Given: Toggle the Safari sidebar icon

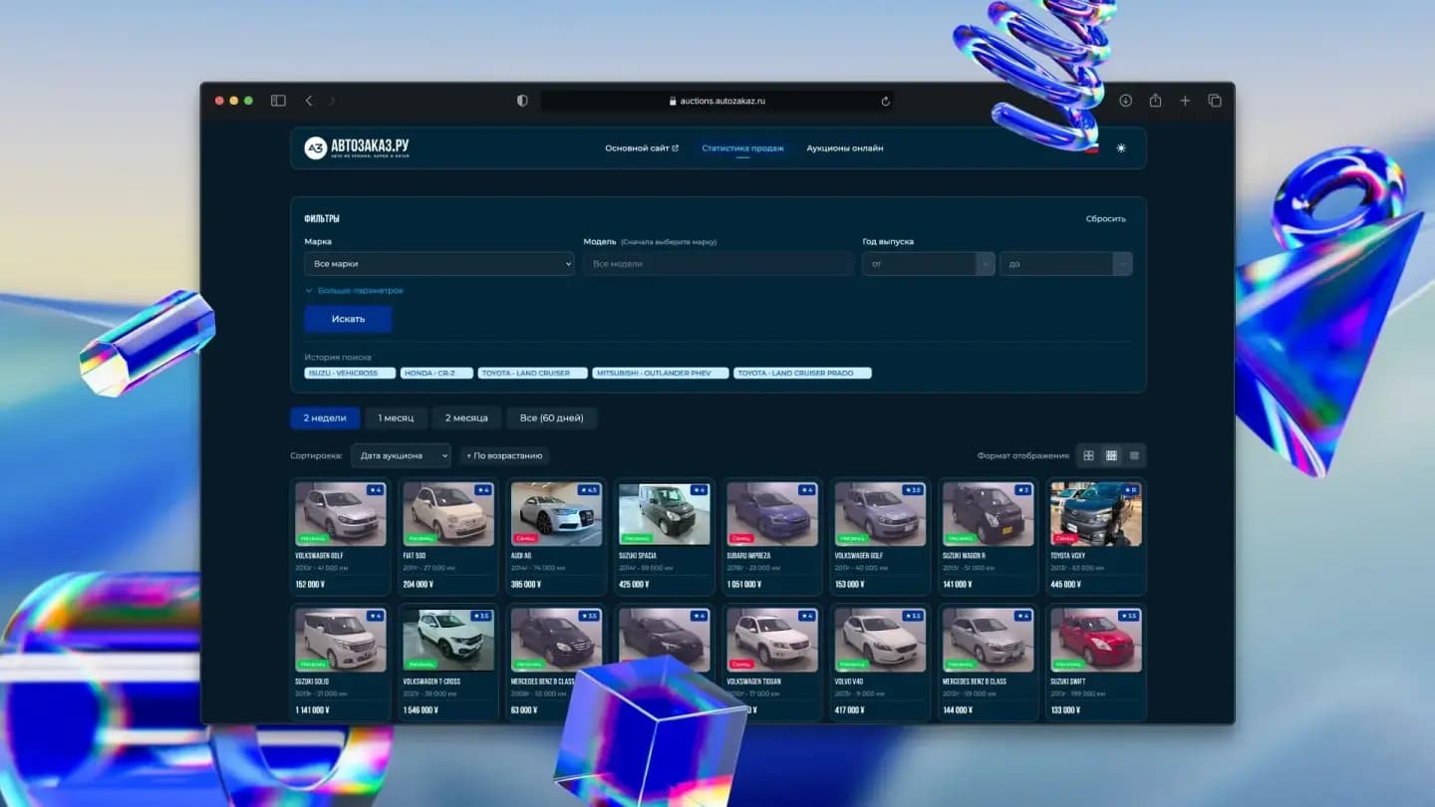Looking at the screenshot, I should point(276,100).
